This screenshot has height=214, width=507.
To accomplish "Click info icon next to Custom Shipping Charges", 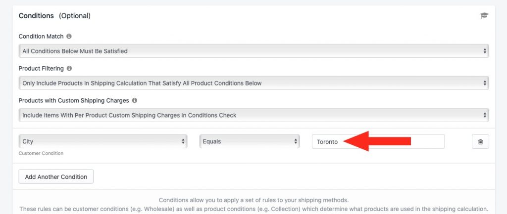I will (x=135, y=100).
